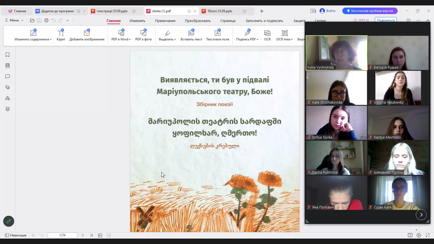Viewport: 434px width, 244px height.
Task: Click the green pen floating button
Action: point(9,221)
